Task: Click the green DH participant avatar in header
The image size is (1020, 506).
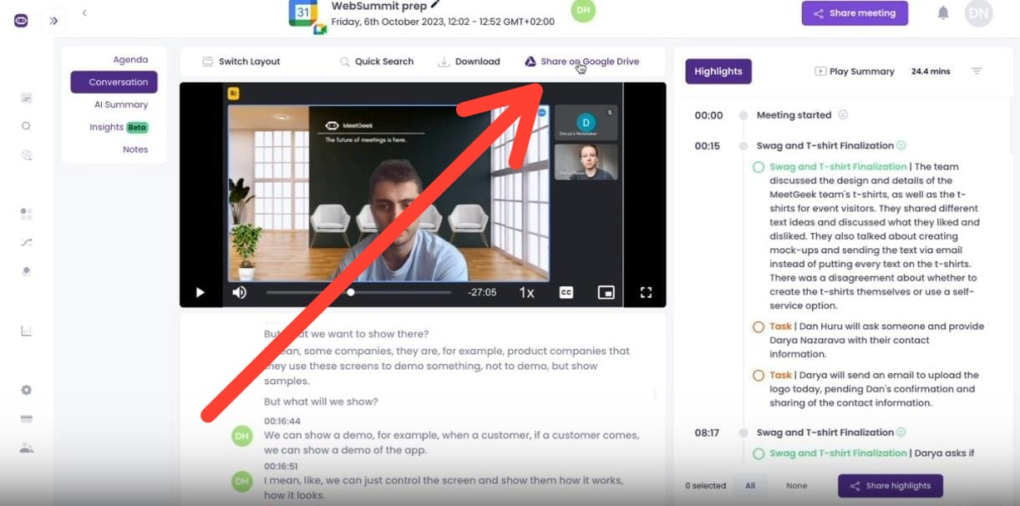Action: [583, 10]
